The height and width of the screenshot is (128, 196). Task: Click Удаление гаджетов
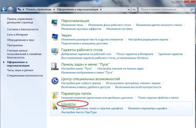171,54
